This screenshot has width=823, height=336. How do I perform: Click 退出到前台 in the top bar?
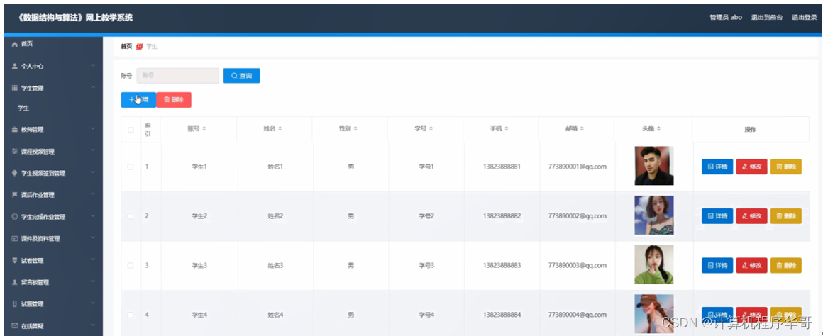click(x=767, y=17)
